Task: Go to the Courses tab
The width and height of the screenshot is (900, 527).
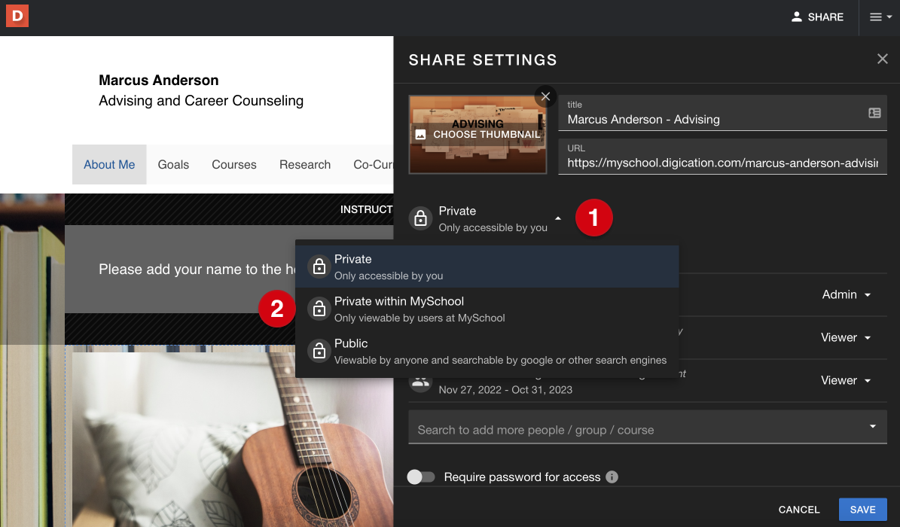Action: point(234,165)
